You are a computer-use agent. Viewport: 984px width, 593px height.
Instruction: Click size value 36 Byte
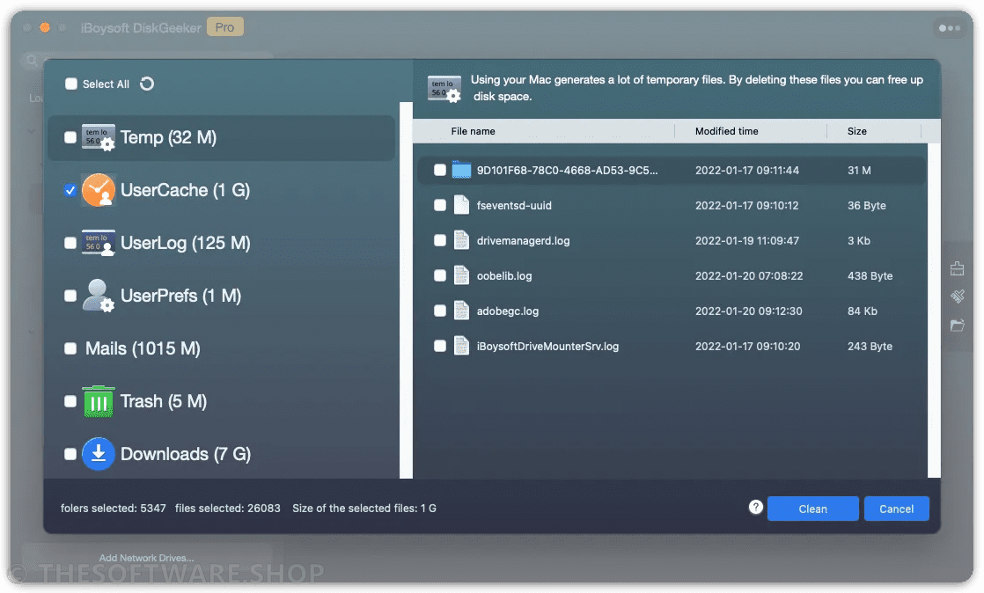[x=867, y=205]
